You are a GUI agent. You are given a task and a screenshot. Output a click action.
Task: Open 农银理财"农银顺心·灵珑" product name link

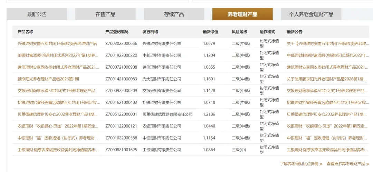[x=58, y=126]
